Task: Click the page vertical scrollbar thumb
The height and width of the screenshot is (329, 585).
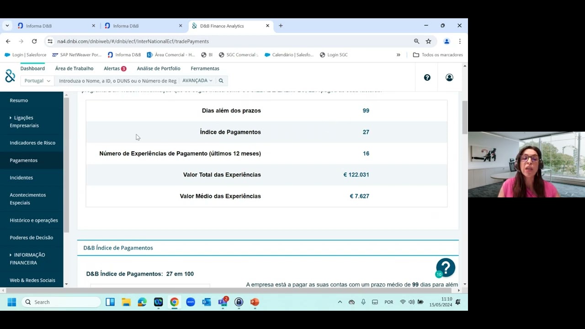Action: 465,117
